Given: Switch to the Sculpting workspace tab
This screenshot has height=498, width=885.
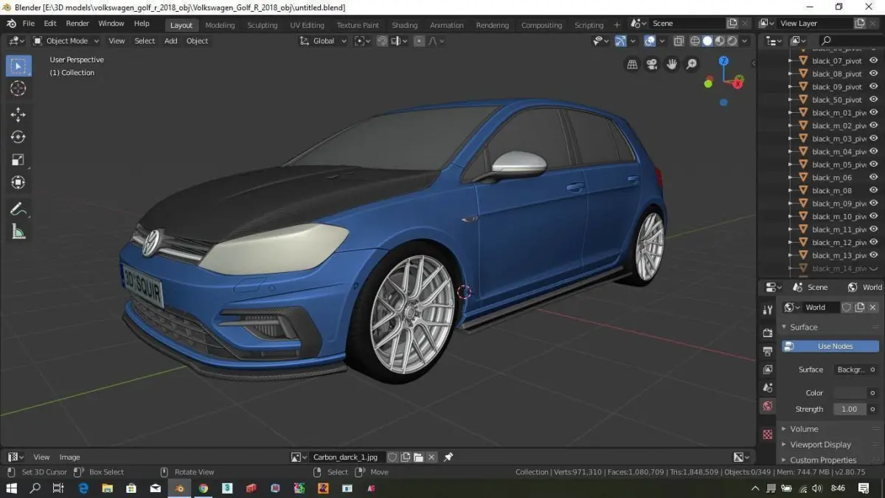Looking at the screenshot, I should [263, 25].
